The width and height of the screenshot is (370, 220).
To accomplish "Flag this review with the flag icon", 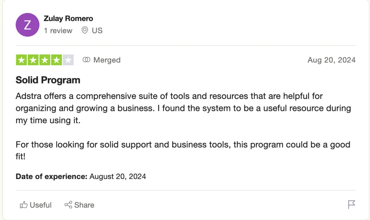I will tap(351, 205).
